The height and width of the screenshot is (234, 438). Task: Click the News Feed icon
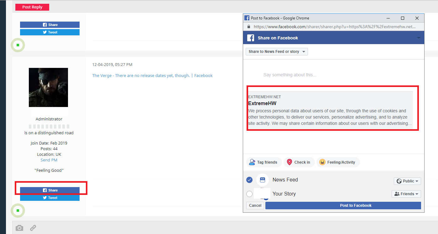(x=263, y=180)
